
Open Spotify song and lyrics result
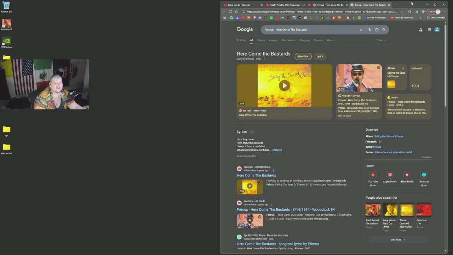pos(278,244)
